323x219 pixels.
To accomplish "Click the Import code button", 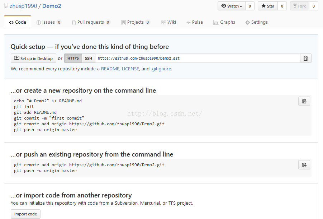I will pos(25,214).
